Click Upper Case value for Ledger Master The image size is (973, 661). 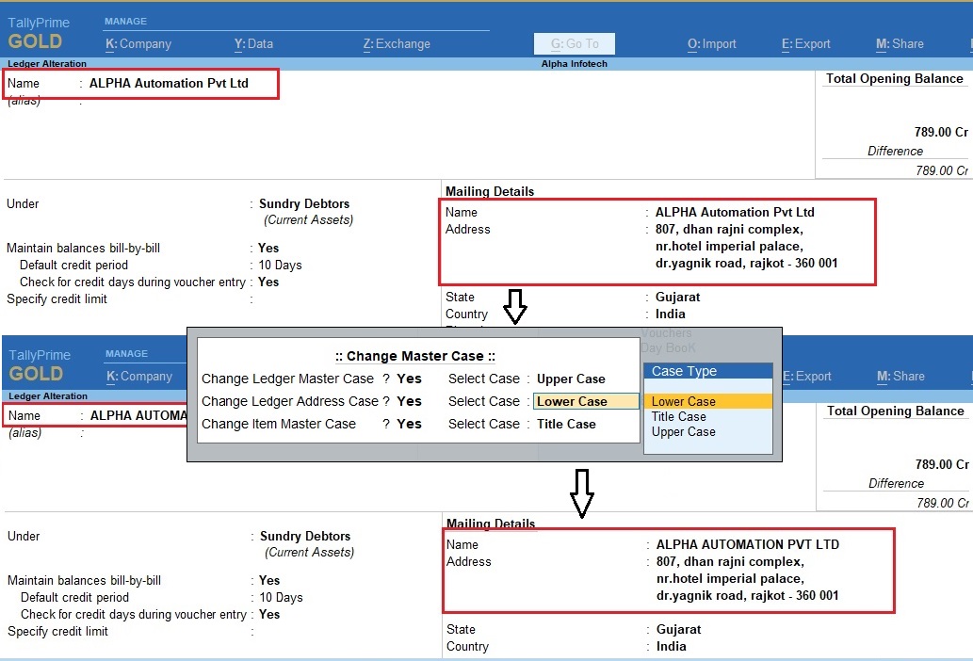[571, 379]
